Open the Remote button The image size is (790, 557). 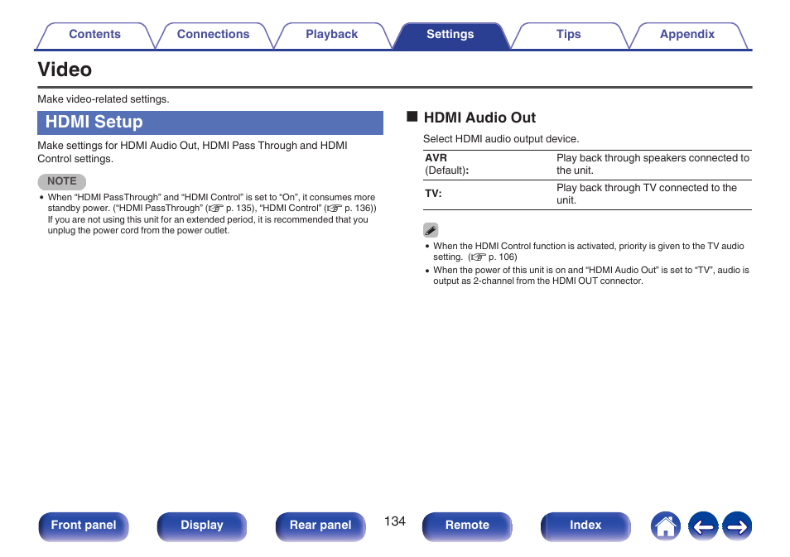point(467,526)
